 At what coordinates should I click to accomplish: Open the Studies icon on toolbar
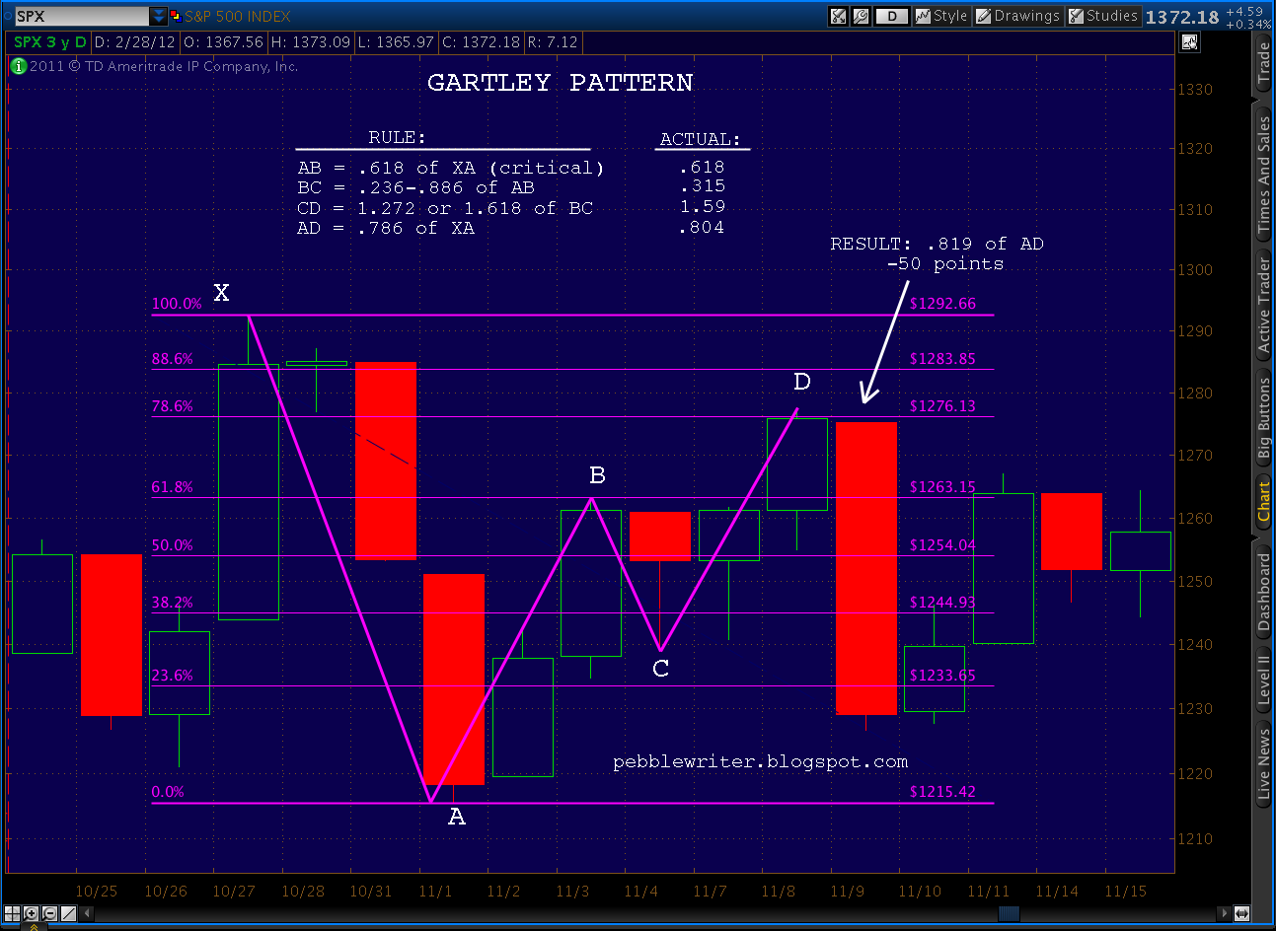(1076, 16)
